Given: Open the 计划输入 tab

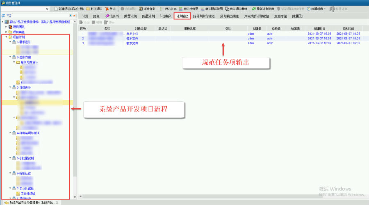Looking at the screenshot, I should click(166, 16).
